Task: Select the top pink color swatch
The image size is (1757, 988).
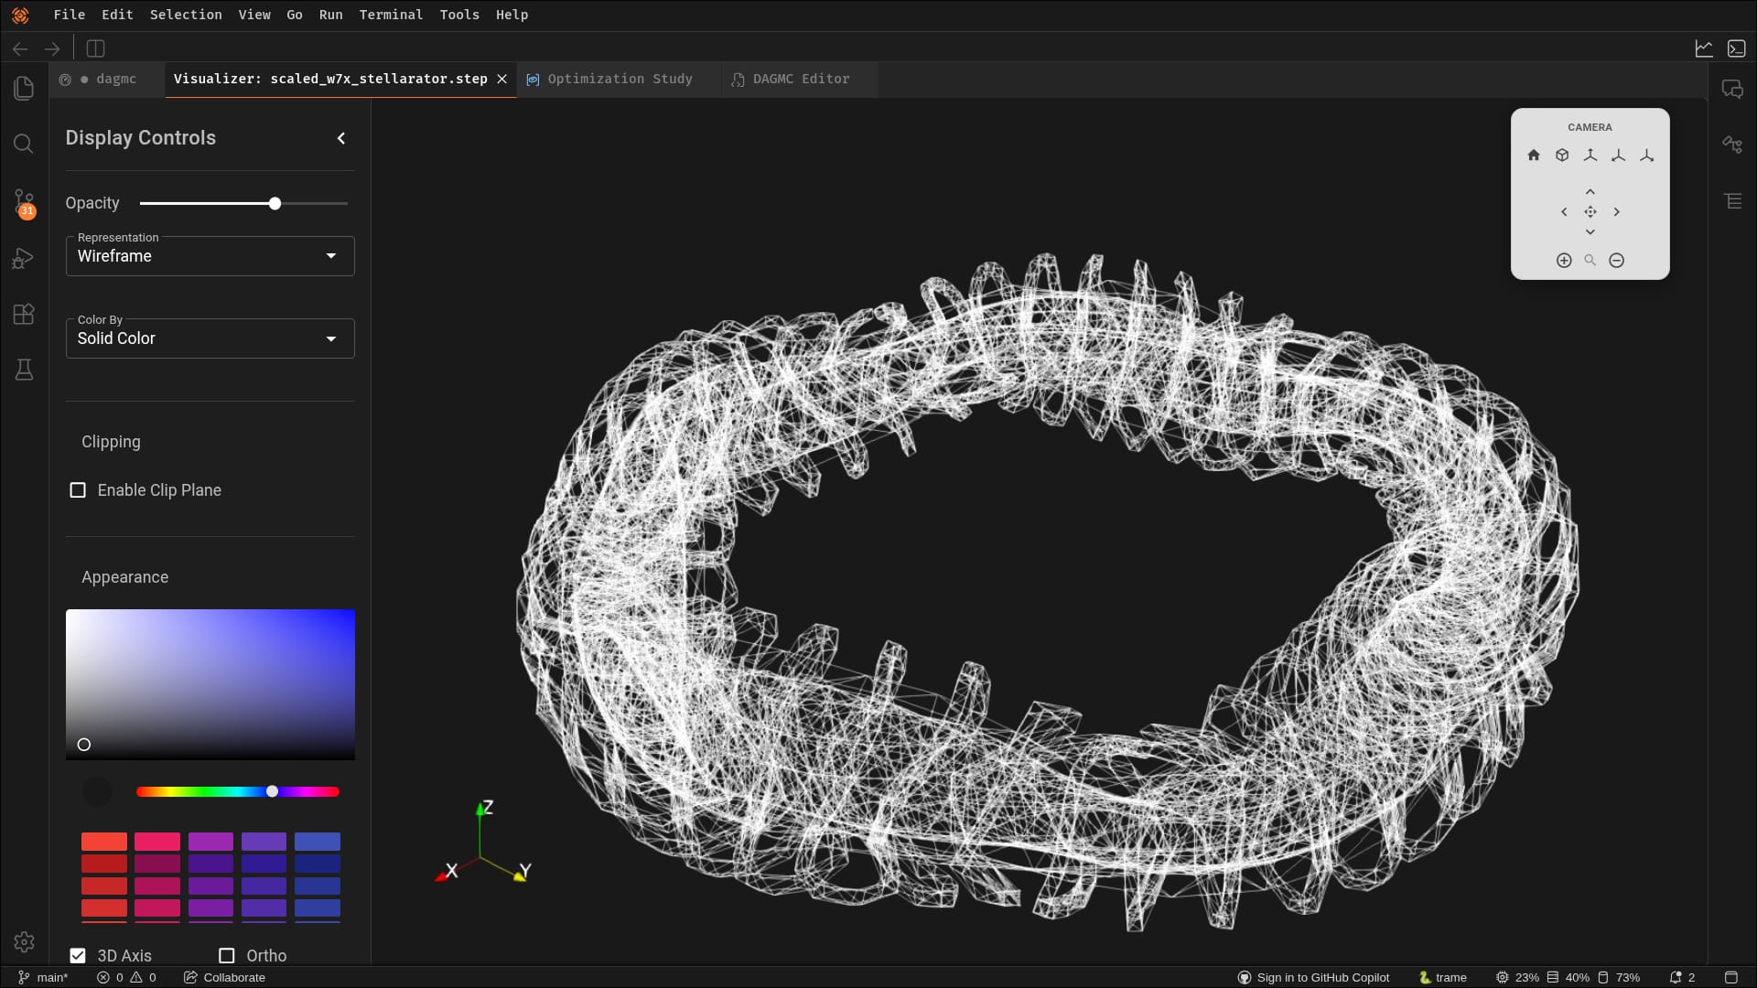Action: click(157, 842)
